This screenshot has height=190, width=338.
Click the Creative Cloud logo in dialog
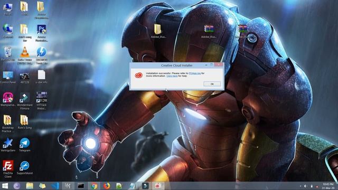pyautogui.click(x=138, y=75)
